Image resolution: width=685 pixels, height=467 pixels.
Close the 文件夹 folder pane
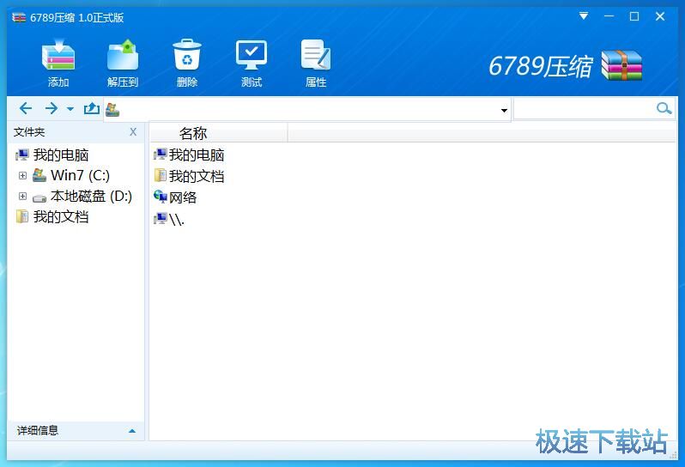[x=133, y=132]
